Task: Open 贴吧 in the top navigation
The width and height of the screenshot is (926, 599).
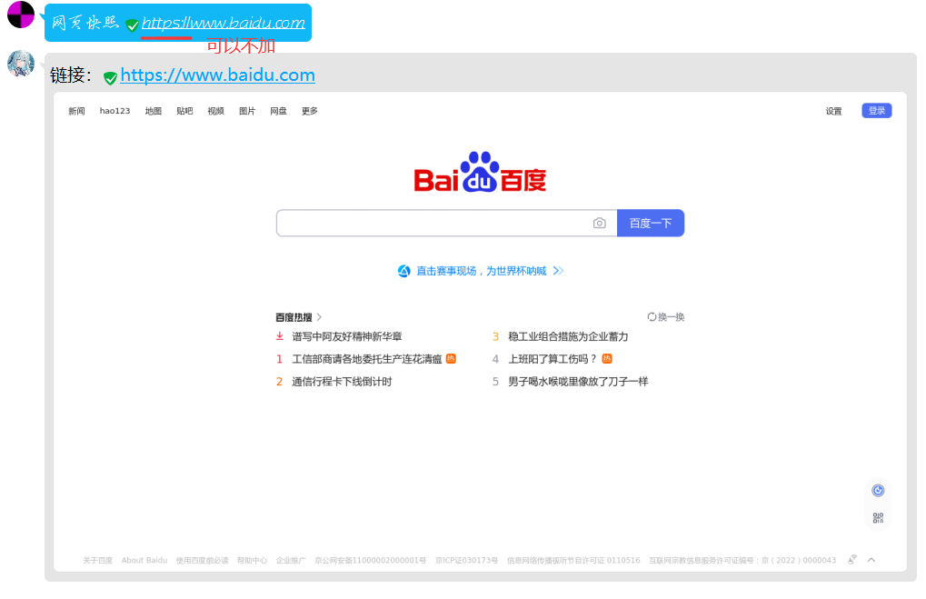Action: (x=184, y=111)
